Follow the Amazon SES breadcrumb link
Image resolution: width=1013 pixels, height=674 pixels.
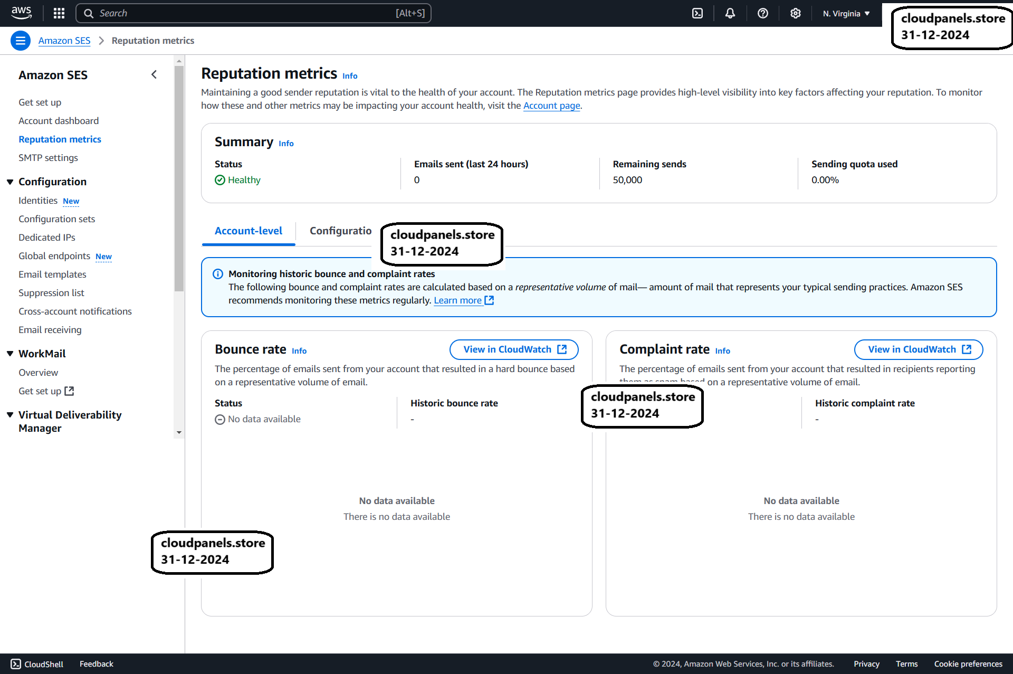tap(64, 41)
